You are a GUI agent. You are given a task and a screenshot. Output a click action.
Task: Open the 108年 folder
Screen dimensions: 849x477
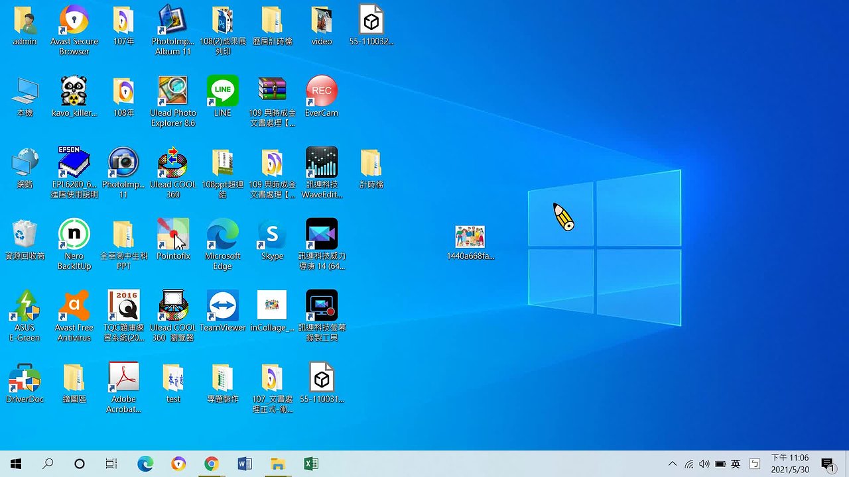123,93
